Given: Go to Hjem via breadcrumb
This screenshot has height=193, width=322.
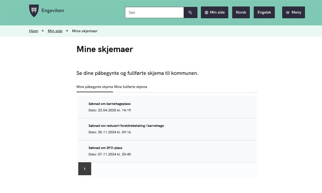Looking at the screenshot, I should coord(34,31).
